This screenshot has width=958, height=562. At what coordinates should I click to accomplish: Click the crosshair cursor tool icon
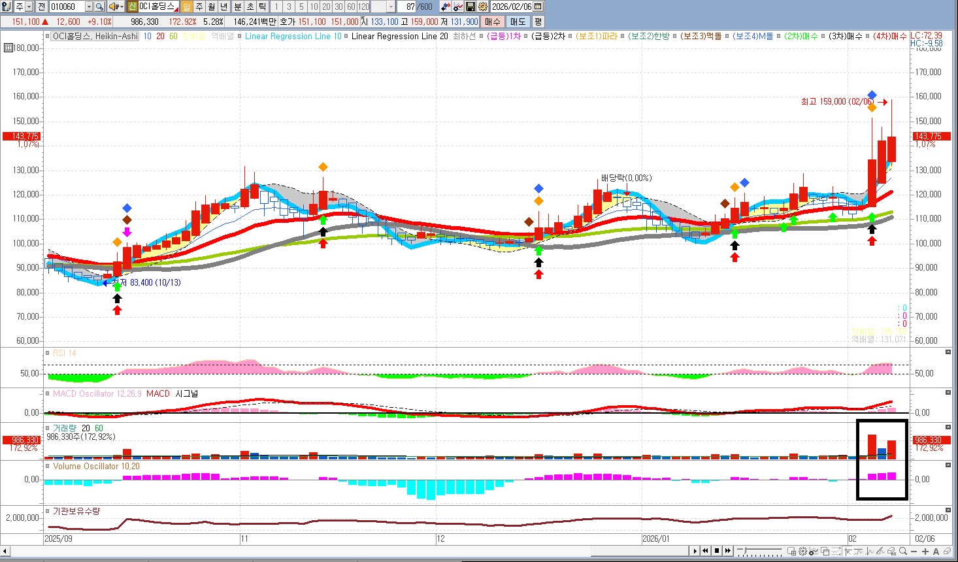pos(848,551)
